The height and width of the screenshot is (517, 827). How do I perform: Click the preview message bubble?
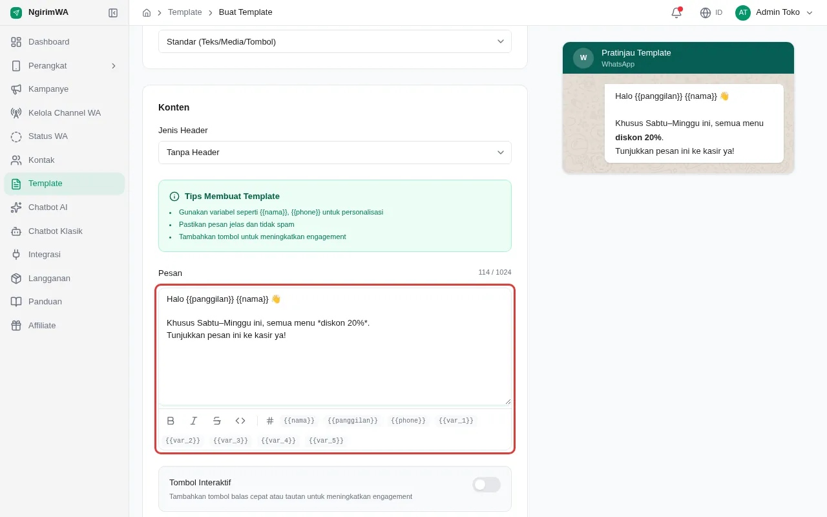tap(694, 123)
